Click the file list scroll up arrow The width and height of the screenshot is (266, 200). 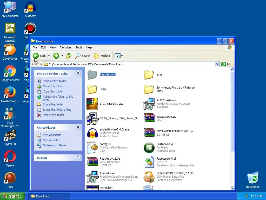point(232,69)
